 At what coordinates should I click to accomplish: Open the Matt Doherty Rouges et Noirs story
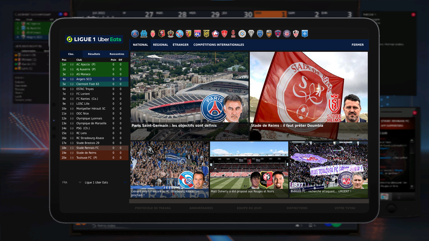click(249, 169)
